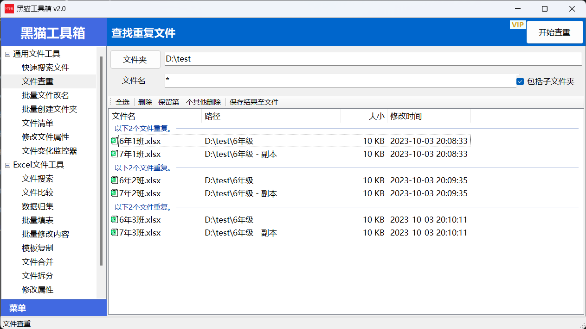Select file row 6年3班.xlsx
586x329 pixels.
[290, 219]
